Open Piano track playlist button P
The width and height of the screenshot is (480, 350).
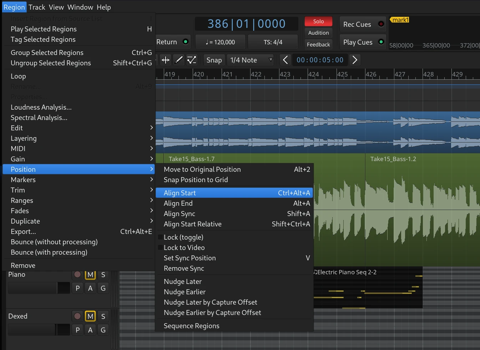point(77,288)
